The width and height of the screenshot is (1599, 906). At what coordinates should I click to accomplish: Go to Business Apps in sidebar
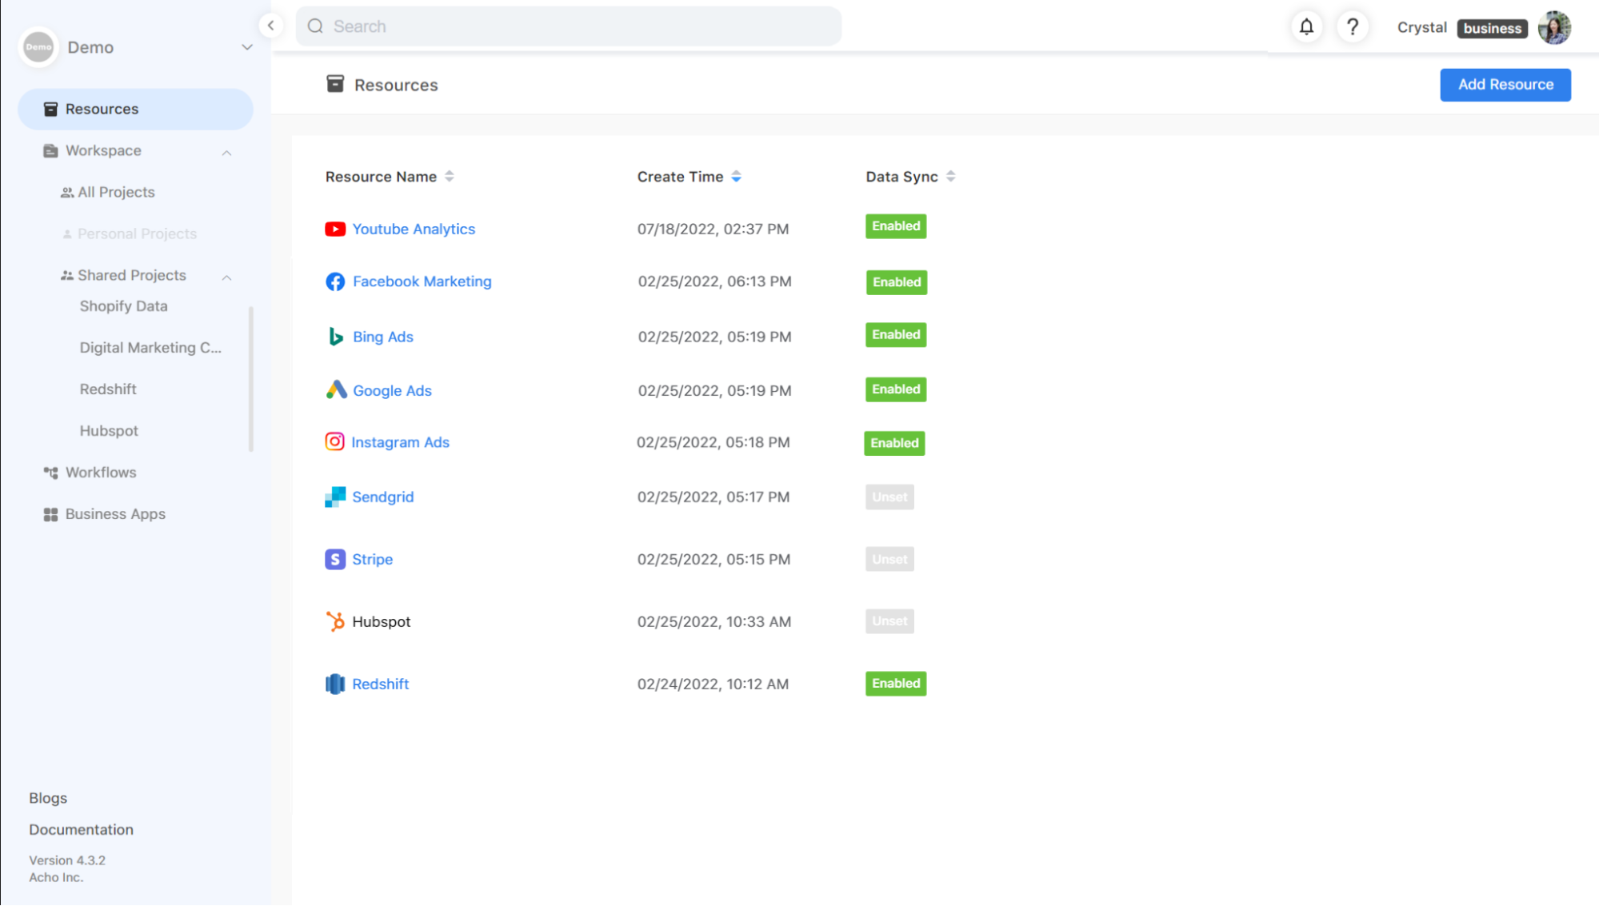[x=115, y=514]
